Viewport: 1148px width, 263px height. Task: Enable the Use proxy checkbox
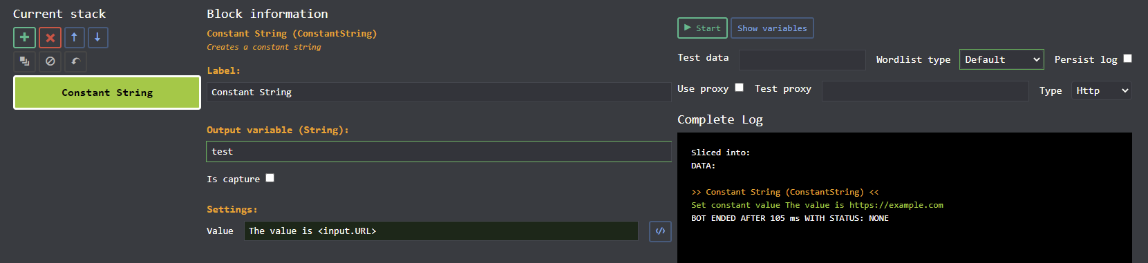(739, 88)
